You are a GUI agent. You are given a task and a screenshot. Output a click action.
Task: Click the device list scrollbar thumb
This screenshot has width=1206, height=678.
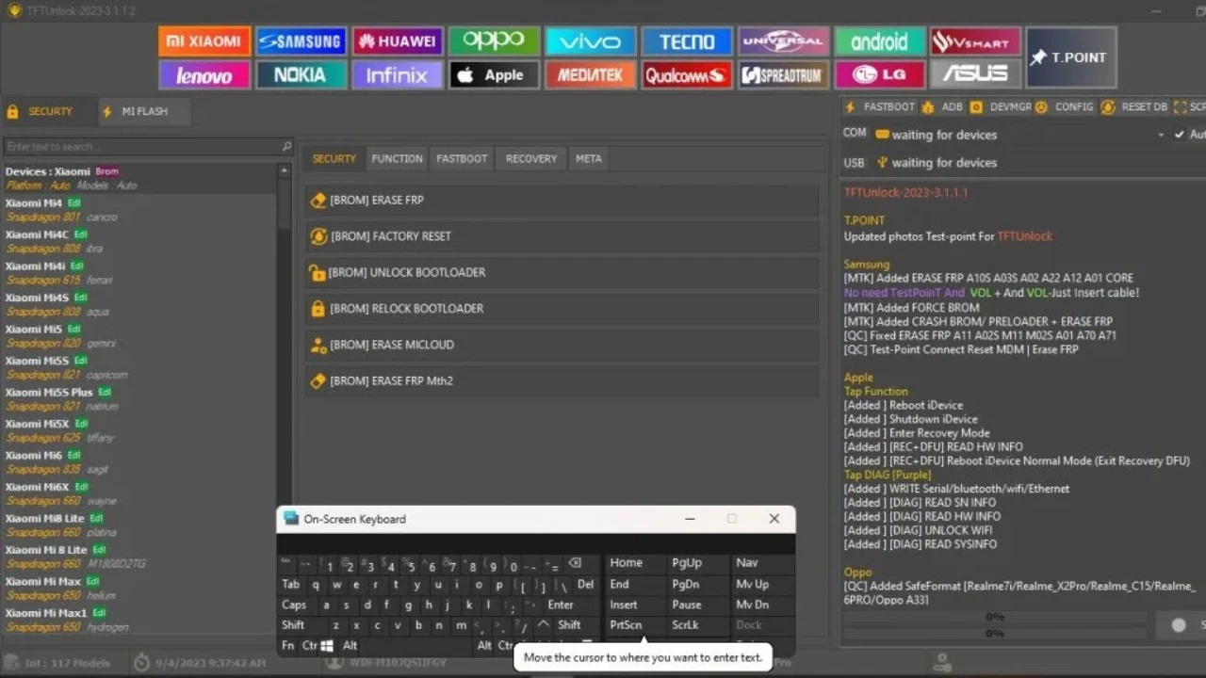point(285,203)
